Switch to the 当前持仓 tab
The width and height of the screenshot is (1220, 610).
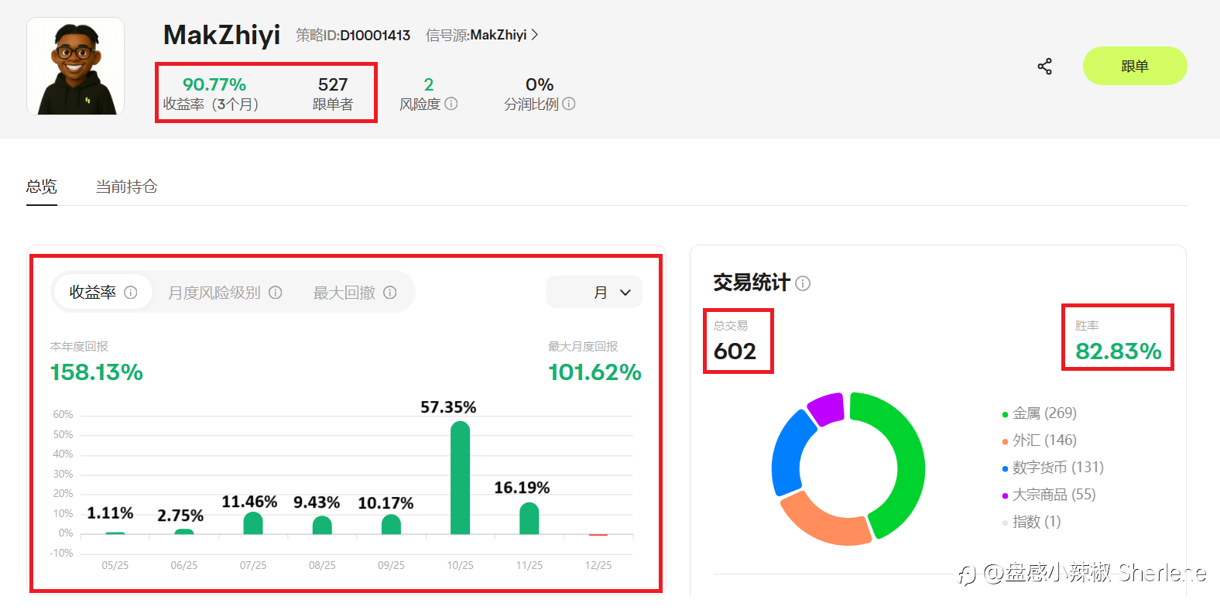click(126, 187)
